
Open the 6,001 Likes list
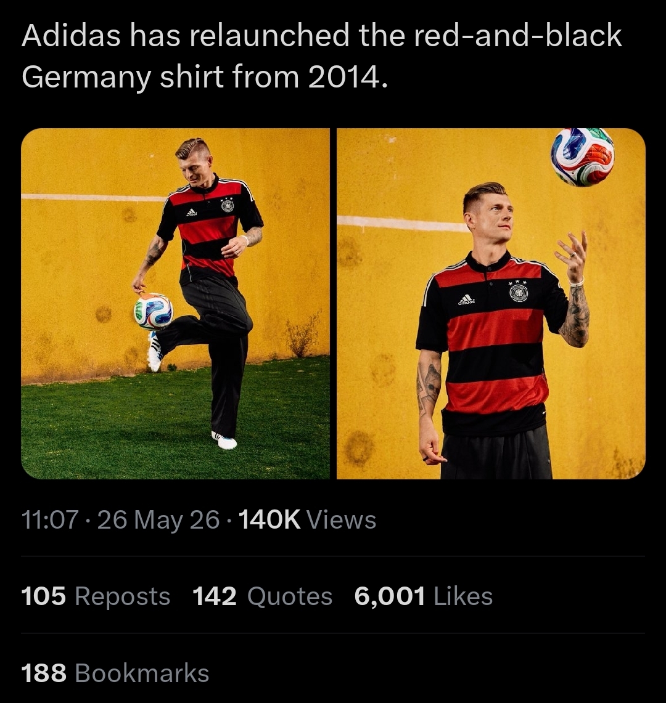point(423,596)
